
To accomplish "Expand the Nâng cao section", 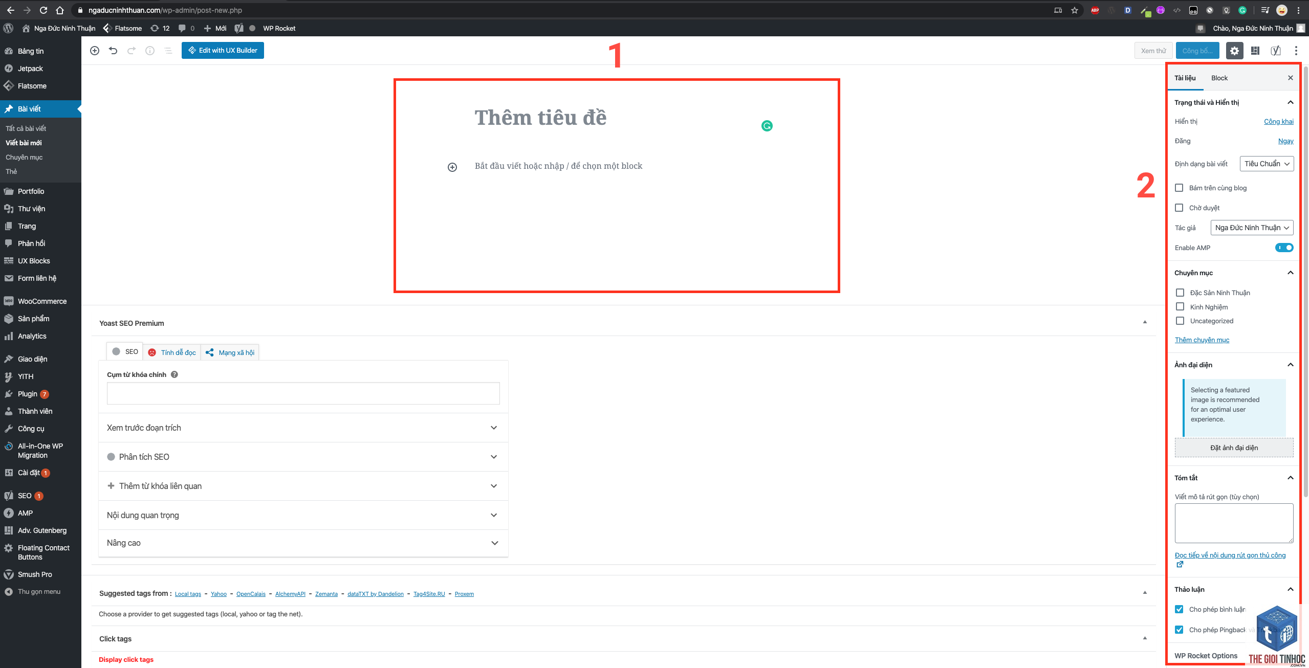I will (x=303, y=543).
